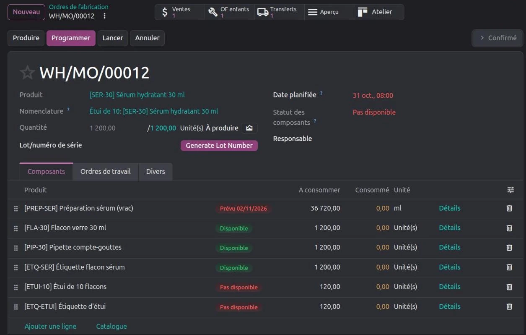
Task: Show help tooltip for Nomenclature field
Action: pyautogui.click(x=68, y=110)
